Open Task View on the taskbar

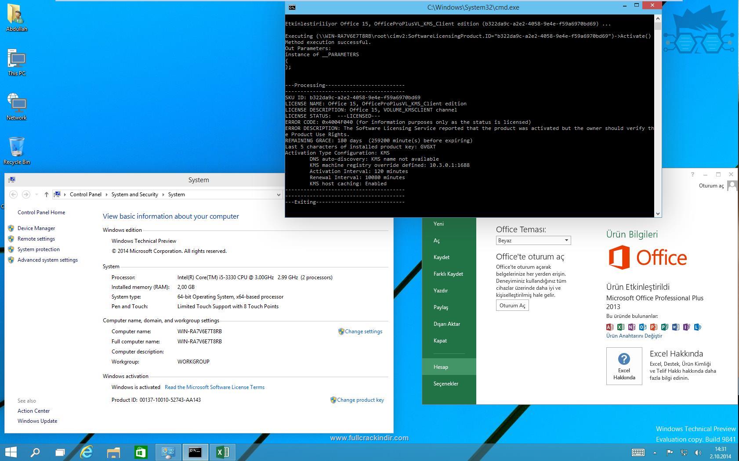(60, 452)
